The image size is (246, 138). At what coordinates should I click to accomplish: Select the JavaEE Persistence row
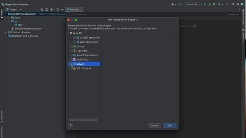coord(85,55)
